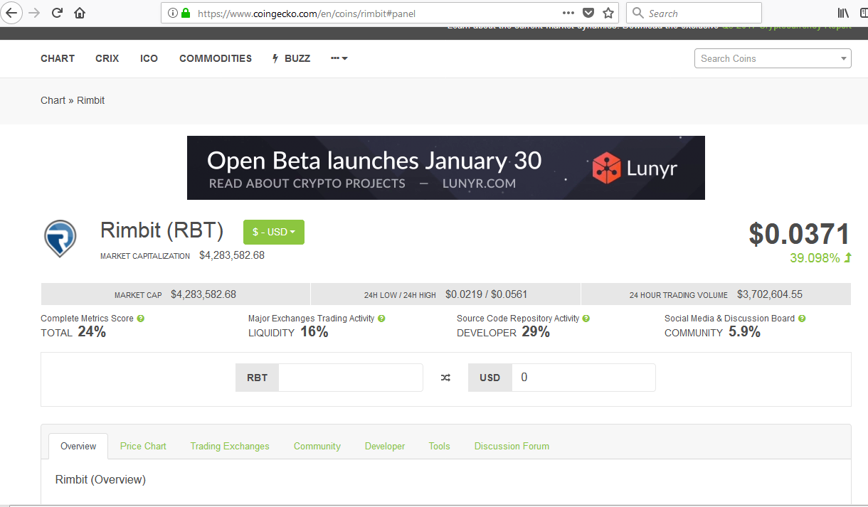Click the 24 HOUR TRADING VOLUME value $3,702,604.55

pyautogui.click(x=770, y=294)
